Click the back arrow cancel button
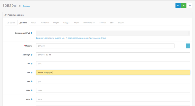 pyautogui.click(x=190, y=5)
